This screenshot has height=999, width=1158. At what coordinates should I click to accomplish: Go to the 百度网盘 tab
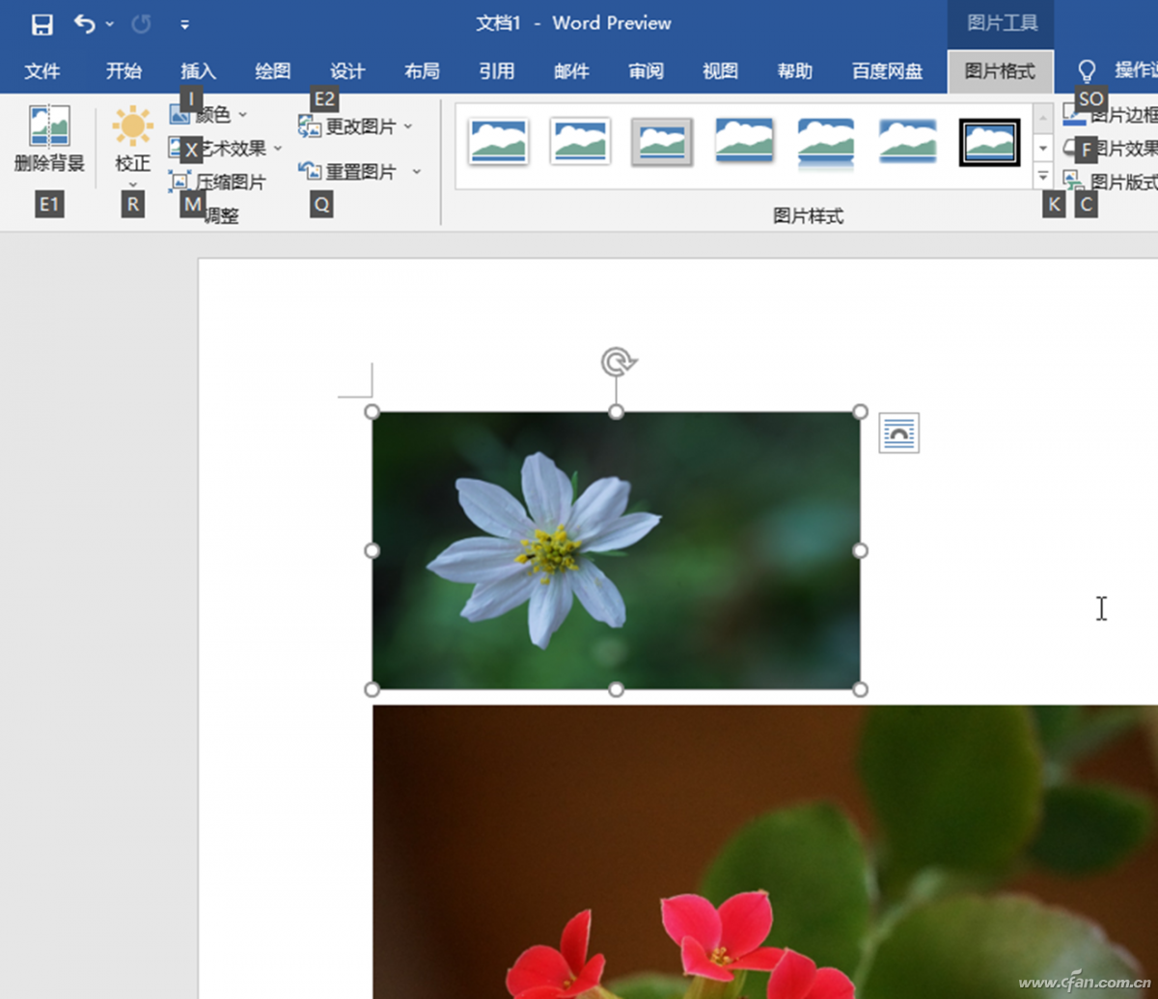[x=887, y=70]
